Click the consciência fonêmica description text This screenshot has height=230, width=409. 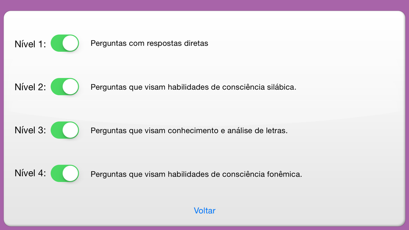[196, 174]
